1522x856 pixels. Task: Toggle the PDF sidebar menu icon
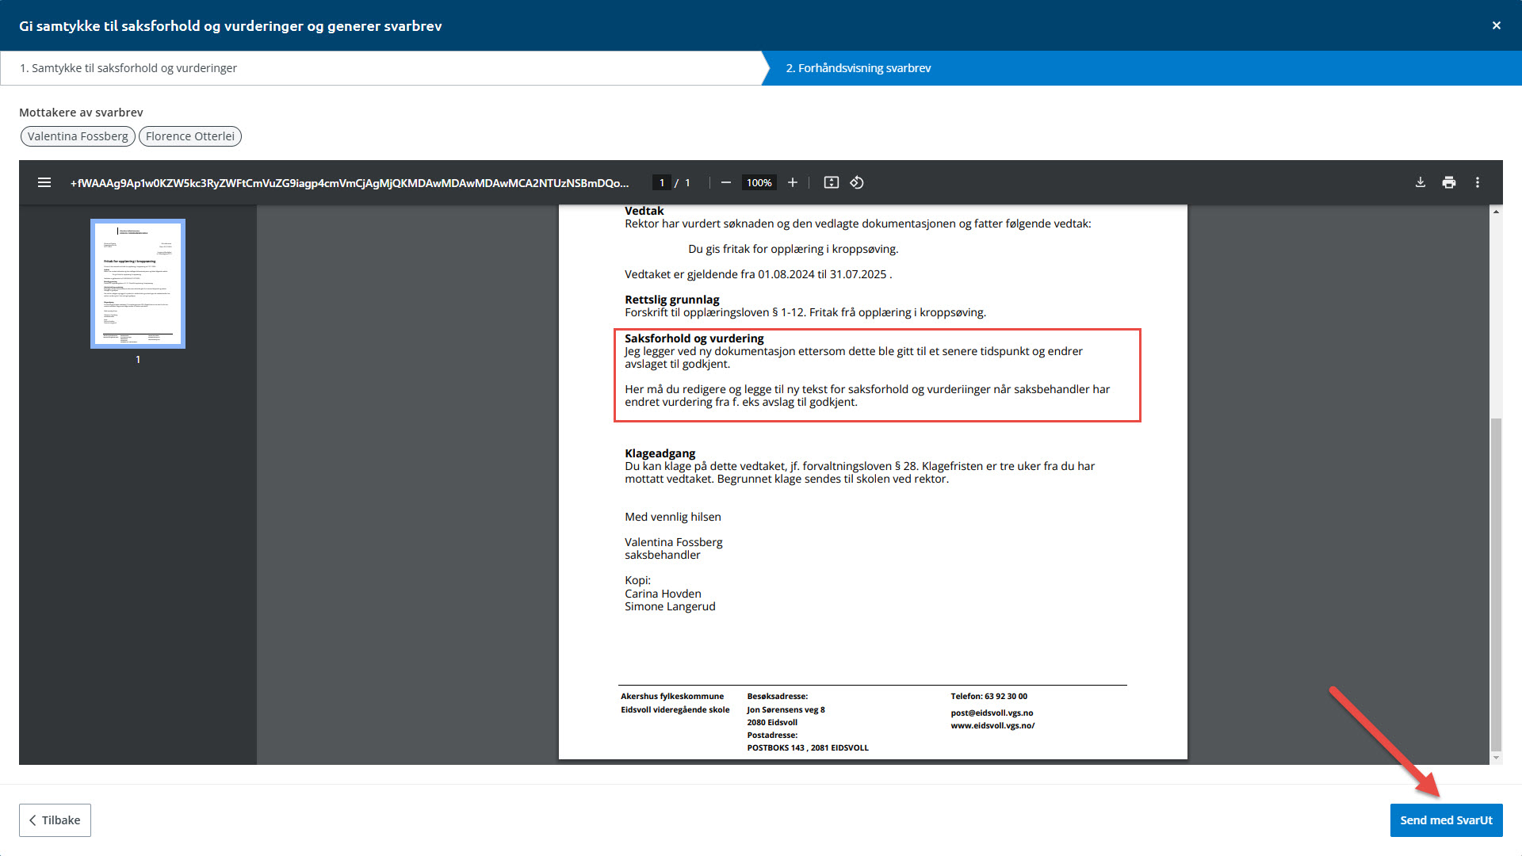[x=44, y=182]
